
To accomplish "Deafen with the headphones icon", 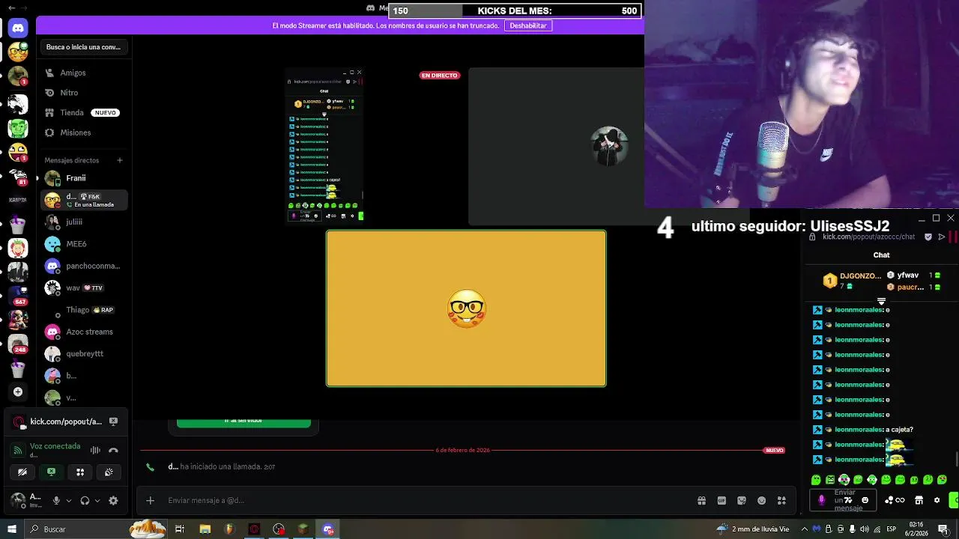I will 85,501.
